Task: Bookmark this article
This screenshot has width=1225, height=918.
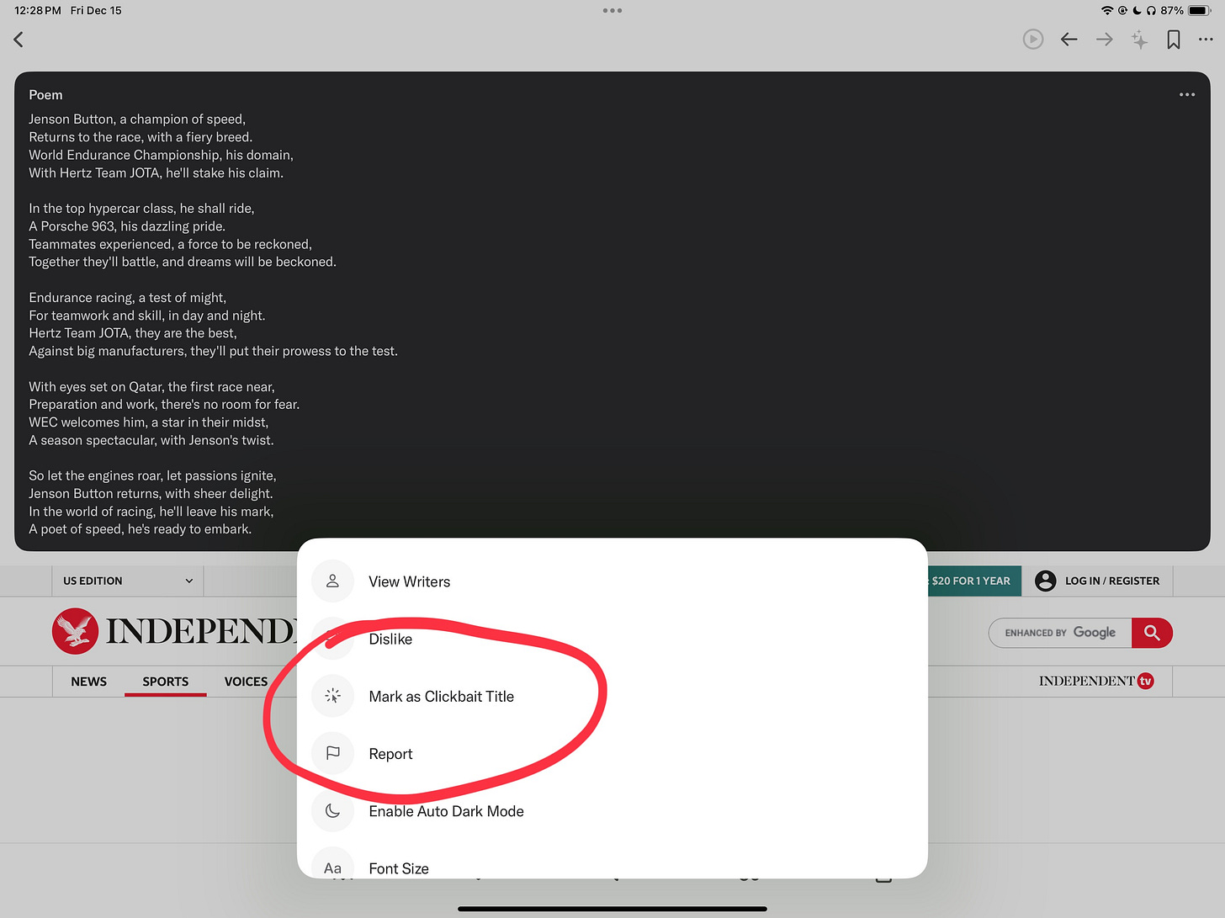Action: (1174, 40)
